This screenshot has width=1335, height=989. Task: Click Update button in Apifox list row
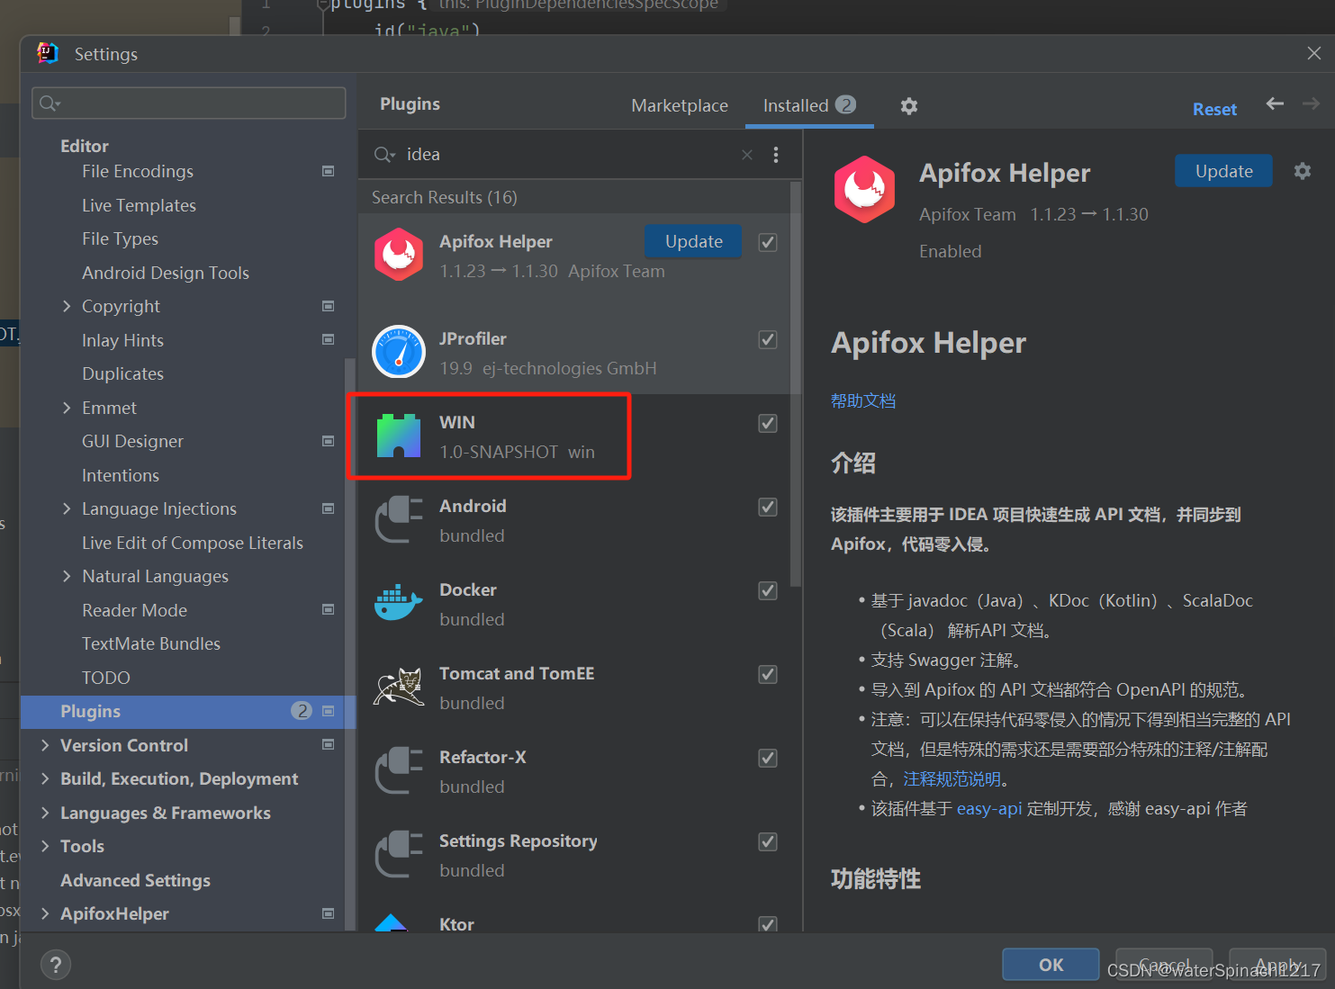(693, 241)
